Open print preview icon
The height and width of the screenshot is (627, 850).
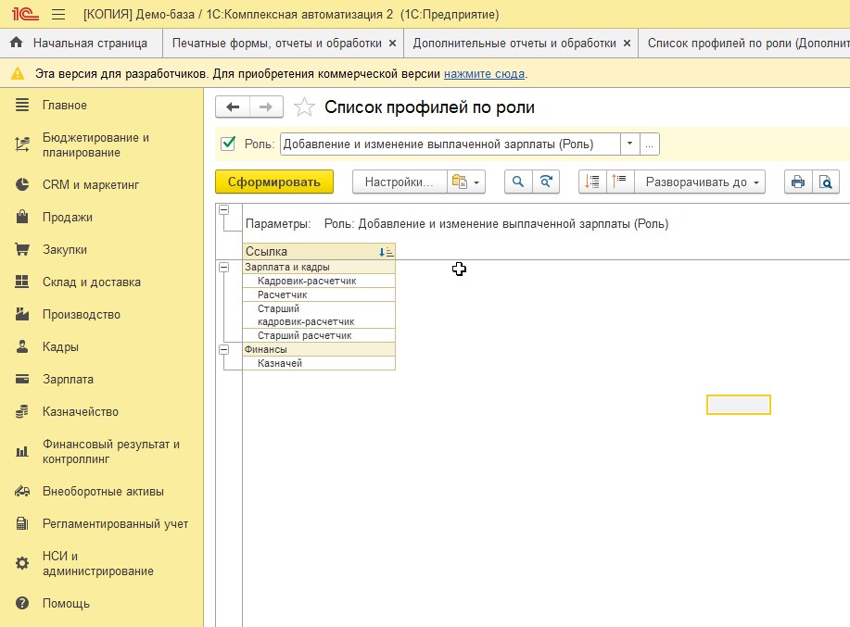[825, 182]
